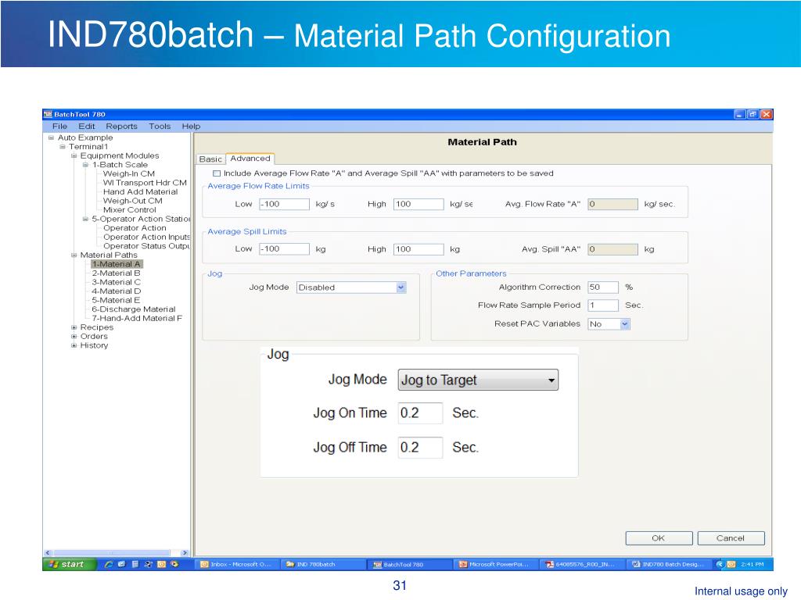Click BatchTool 780 title bar icon

click(x=48, y=114)
